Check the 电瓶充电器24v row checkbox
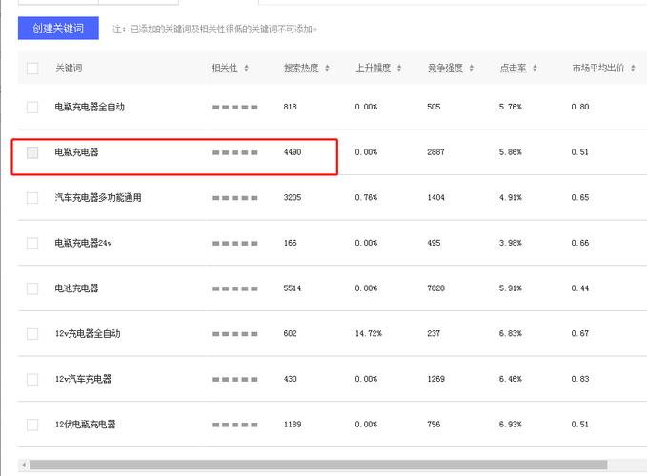This screenshot has width=647, height=476. (x=32, y=243)
